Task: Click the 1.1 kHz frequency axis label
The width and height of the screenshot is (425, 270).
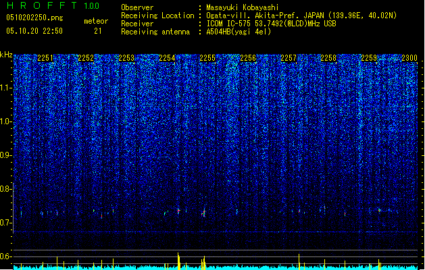Action: pyautogui.click(x=6, y=88)
